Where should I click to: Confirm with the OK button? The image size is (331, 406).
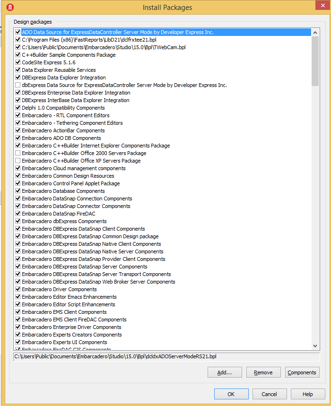(231, 394)
